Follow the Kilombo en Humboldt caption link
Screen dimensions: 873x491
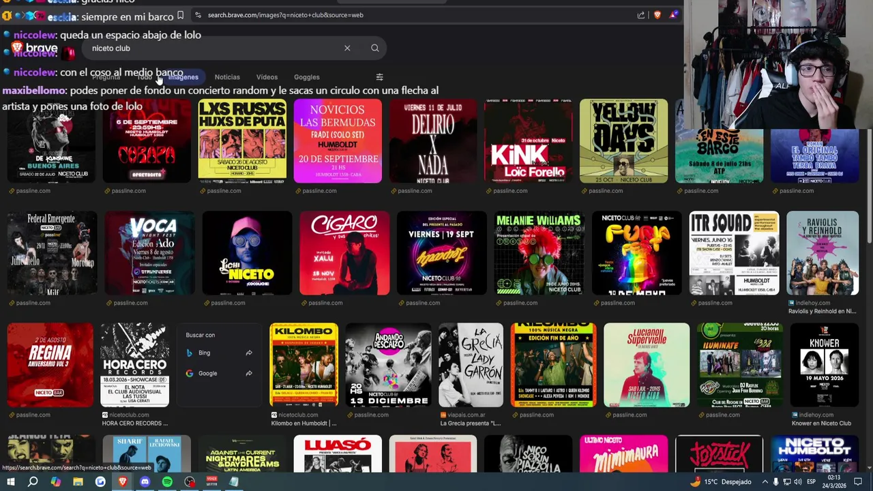(x=304, y=423)
